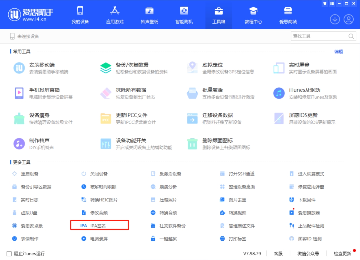Screen dimensions: 360x260
Task: Open 备份/恢复数据 tool
Action: point(134,68)
